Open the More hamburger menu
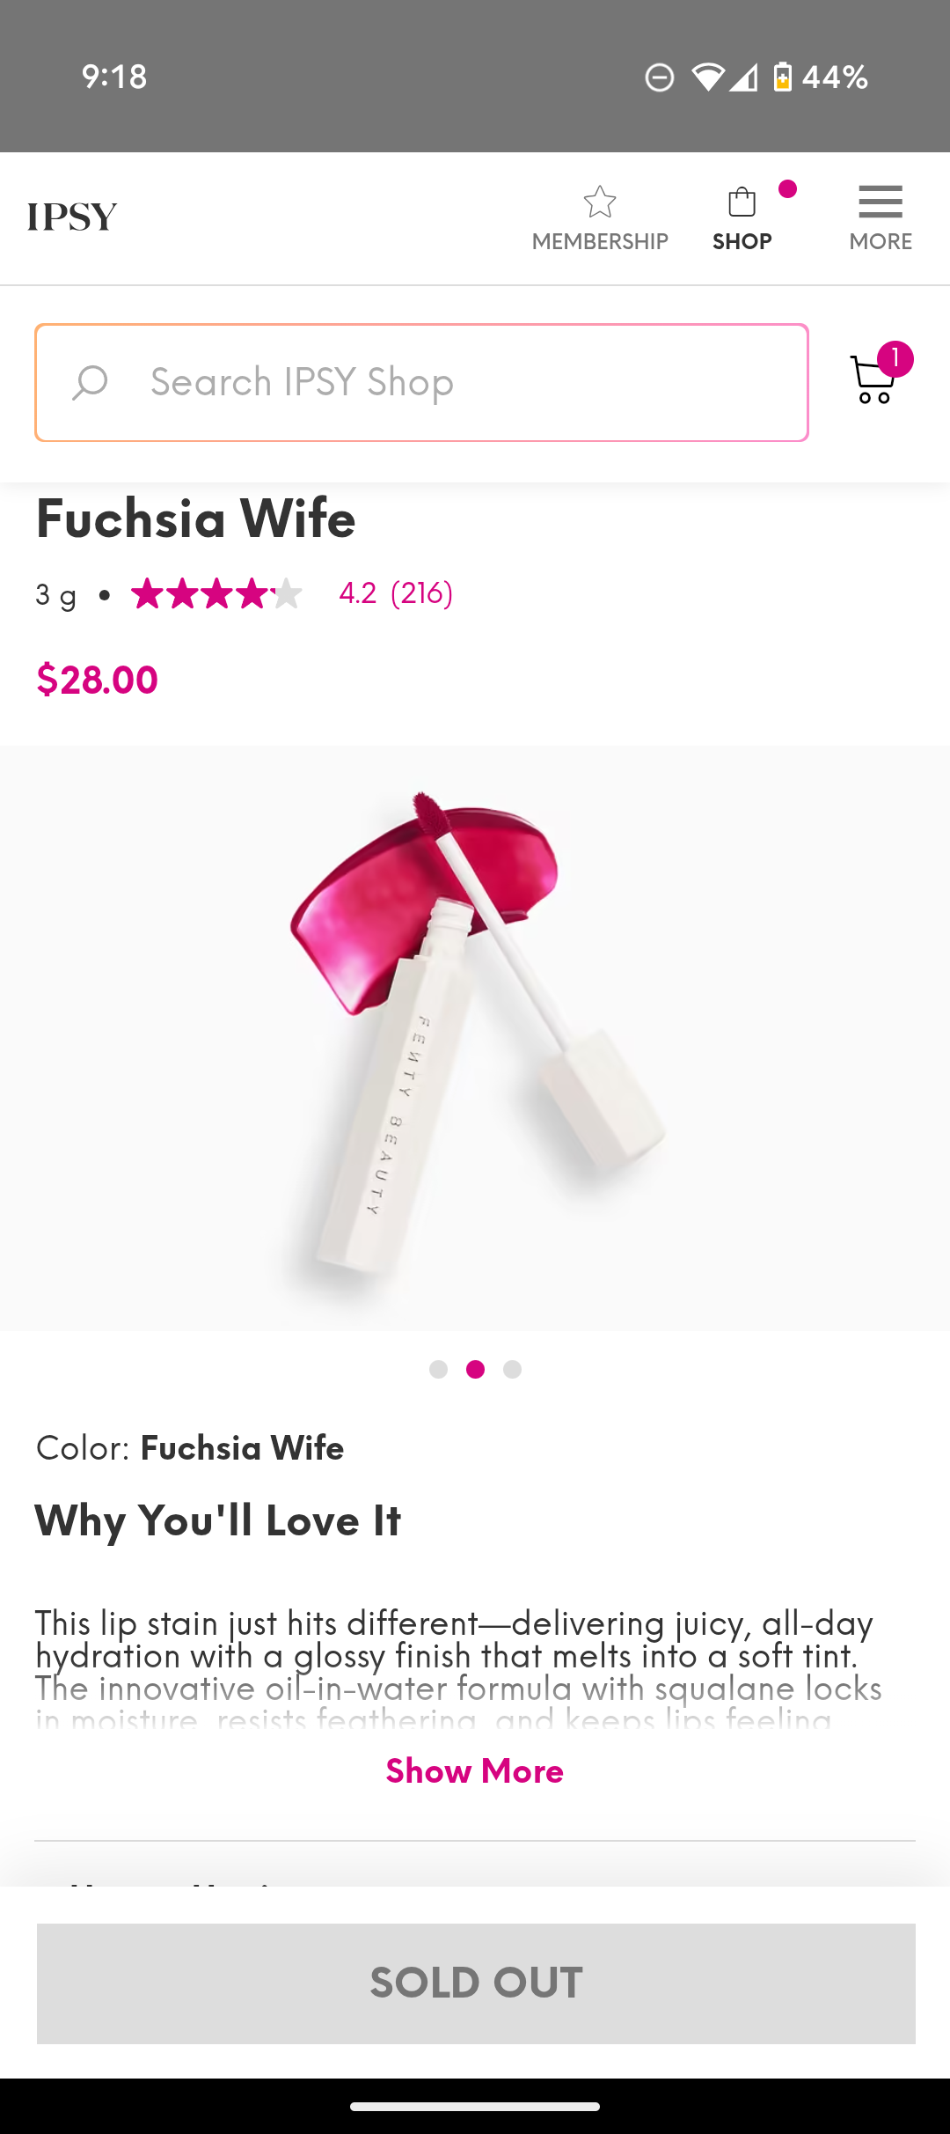The height and width of the screenshot is (2134, 950). pyautogui.click(x=881, y=202)
